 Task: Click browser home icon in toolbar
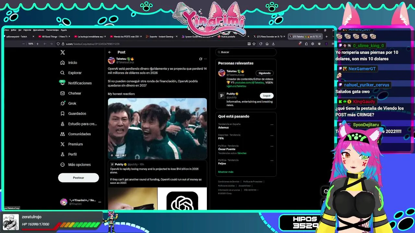pos(267,44)
